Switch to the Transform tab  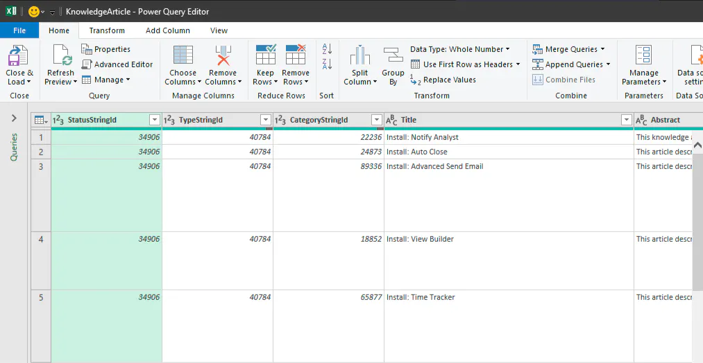tap(107, 30)
